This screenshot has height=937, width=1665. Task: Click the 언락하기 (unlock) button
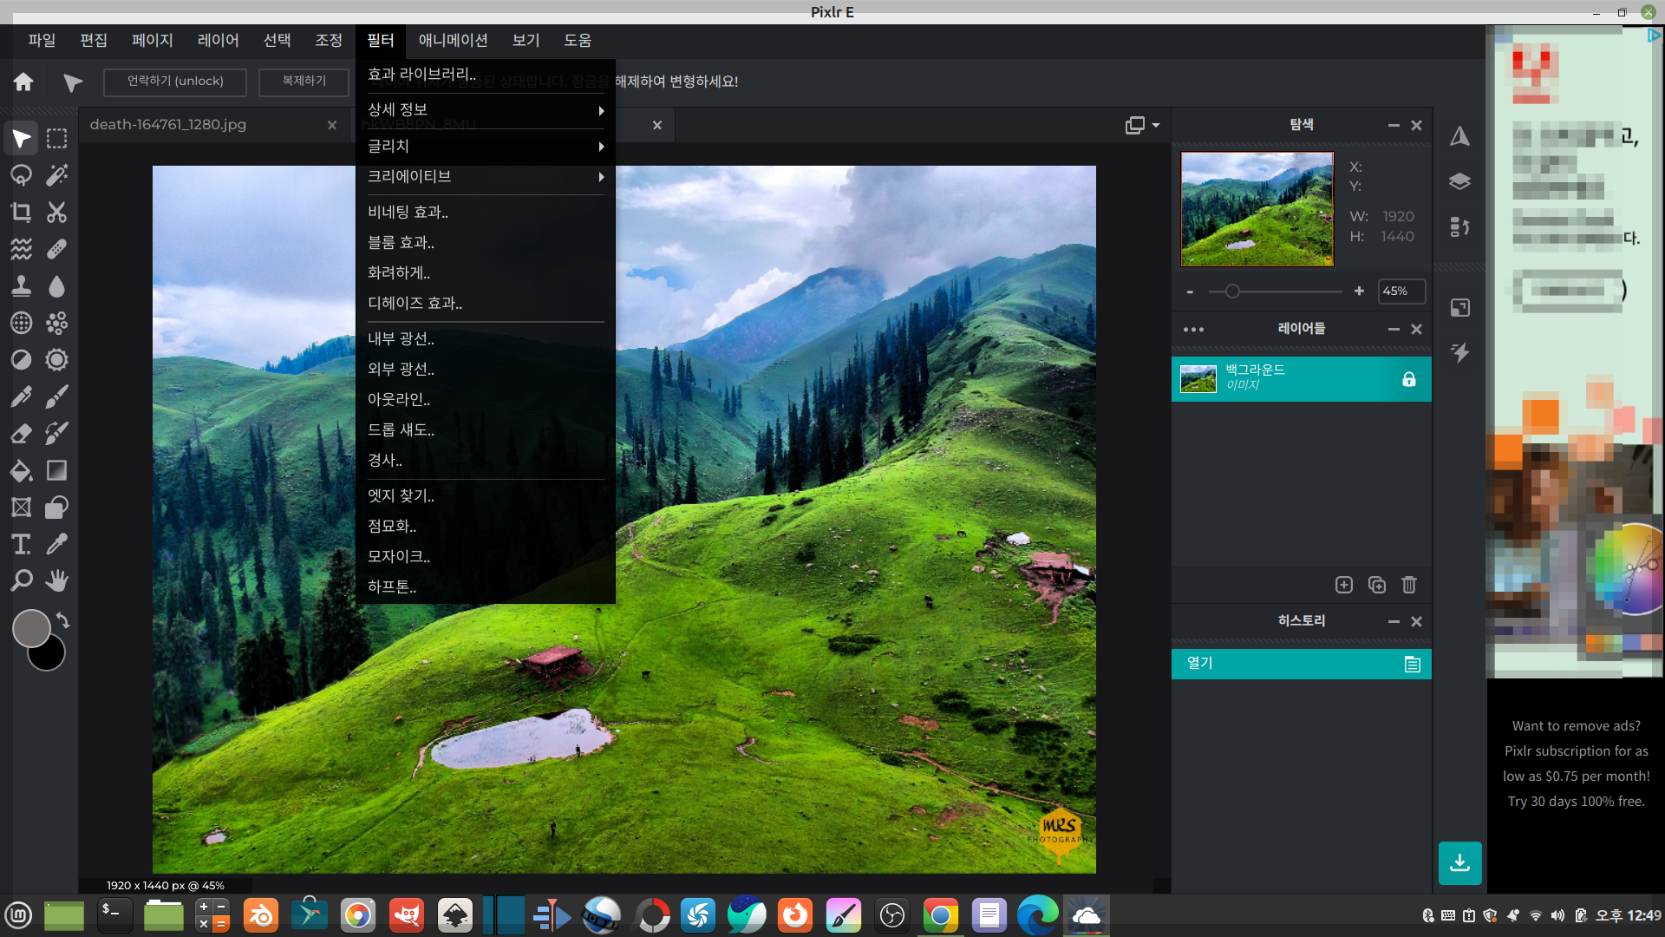click(175, 81)
